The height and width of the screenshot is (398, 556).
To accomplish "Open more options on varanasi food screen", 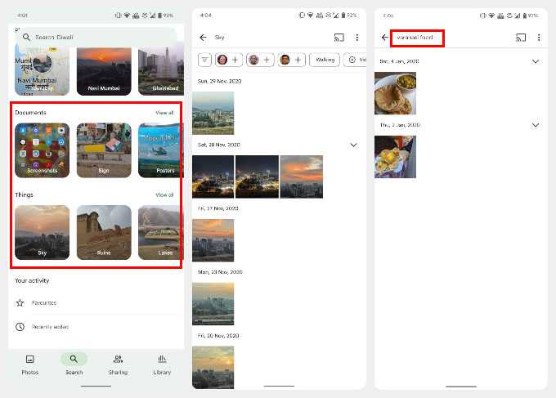I will click(539, 38).
